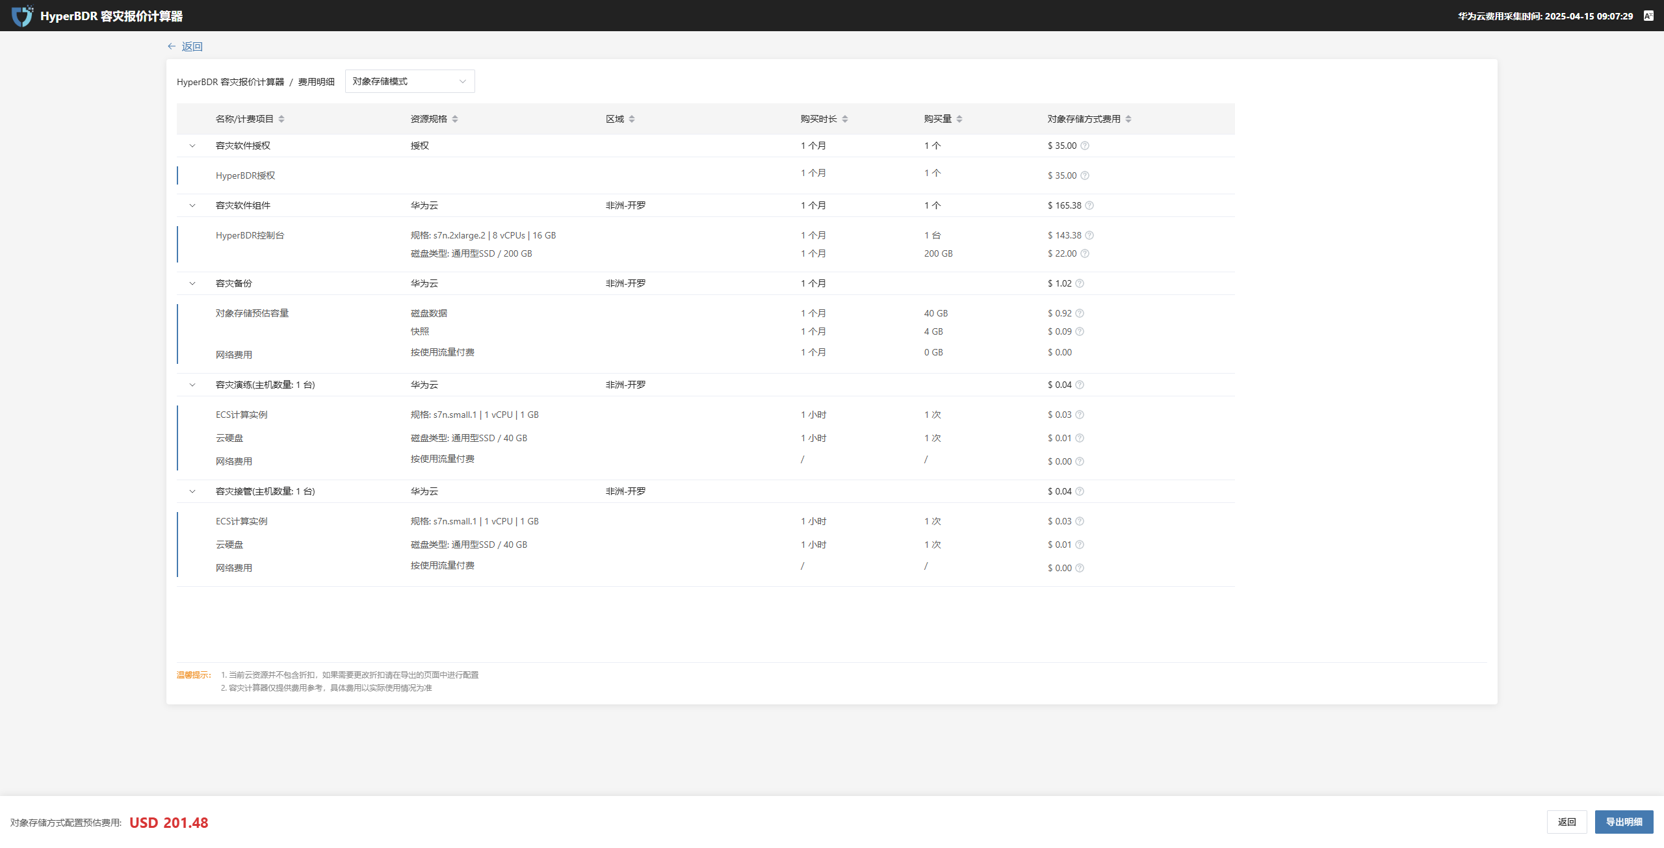The width and height of the screenshot is (1664, 848).
Task: Click the HyperBDR控制台 item
Action: [250, 235]
